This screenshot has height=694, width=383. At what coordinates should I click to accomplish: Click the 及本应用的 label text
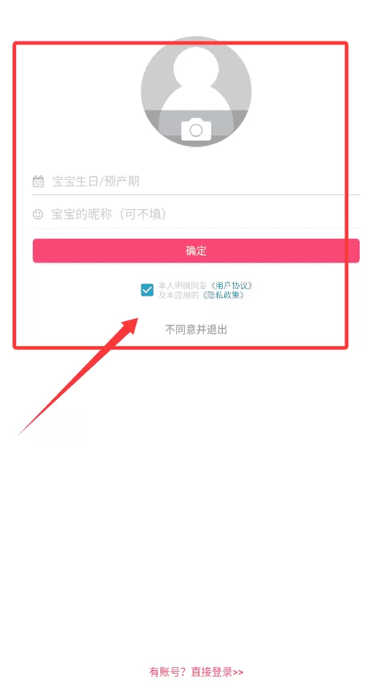point(179,295)
